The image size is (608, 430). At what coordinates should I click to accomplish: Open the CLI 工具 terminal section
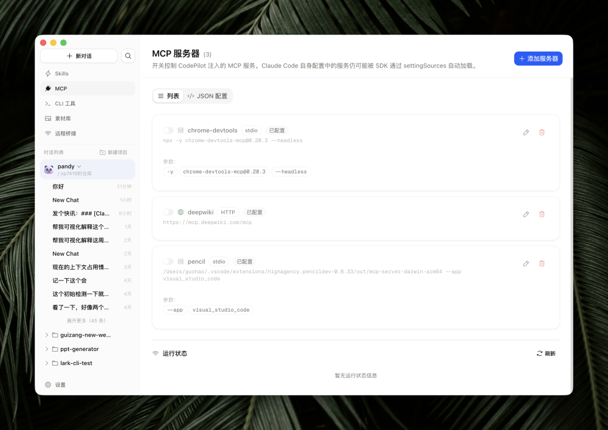tap(64, 103)
